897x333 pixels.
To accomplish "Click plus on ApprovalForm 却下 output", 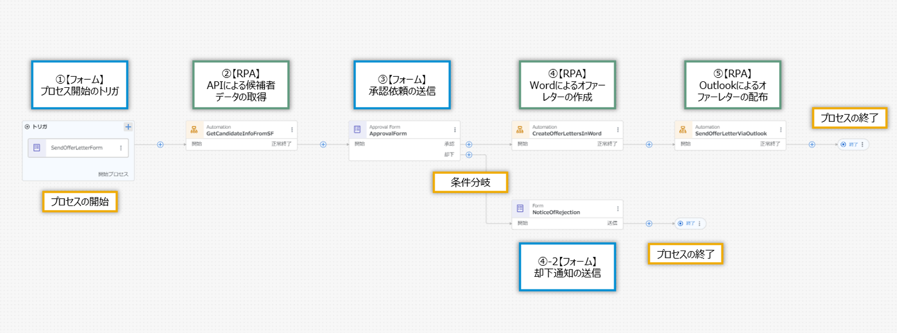I will pos(469,155).
